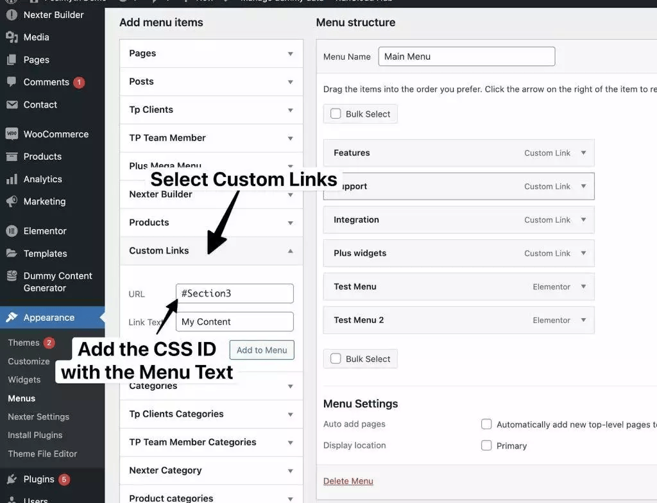This screenshot has width=657, height=503.
Task: Click the Marketing megaphone icon
Action: [12, 201]
